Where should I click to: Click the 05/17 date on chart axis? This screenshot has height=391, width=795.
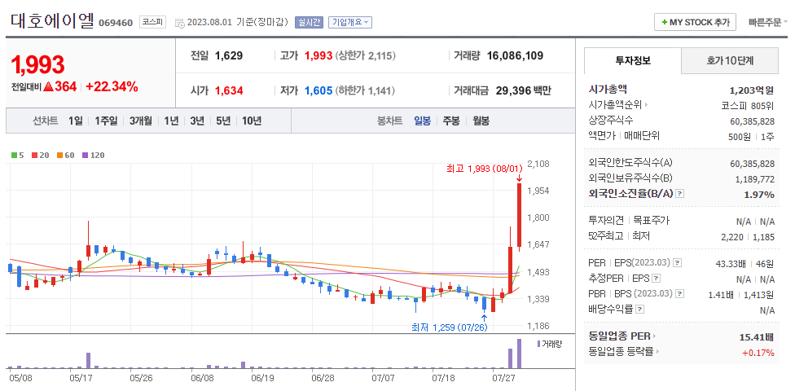coord(80,378)
